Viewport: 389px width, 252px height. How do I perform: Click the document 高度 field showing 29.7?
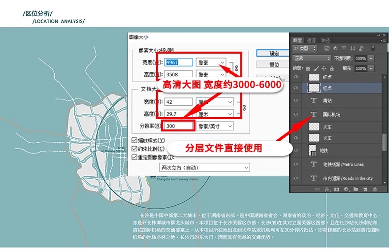click(x=178, y=114)
